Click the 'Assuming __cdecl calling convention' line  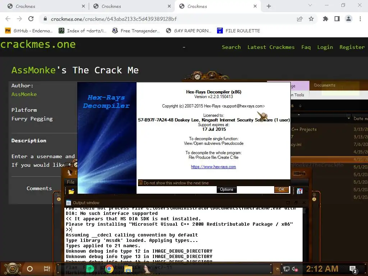[132, 235]
